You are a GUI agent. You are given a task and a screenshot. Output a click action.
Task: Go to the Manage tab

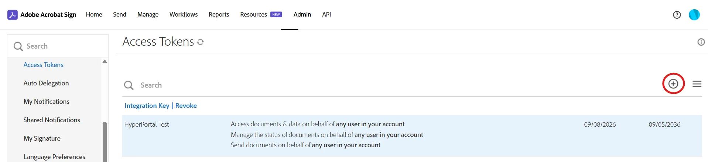pyautogui.click(x=148, y=14)
